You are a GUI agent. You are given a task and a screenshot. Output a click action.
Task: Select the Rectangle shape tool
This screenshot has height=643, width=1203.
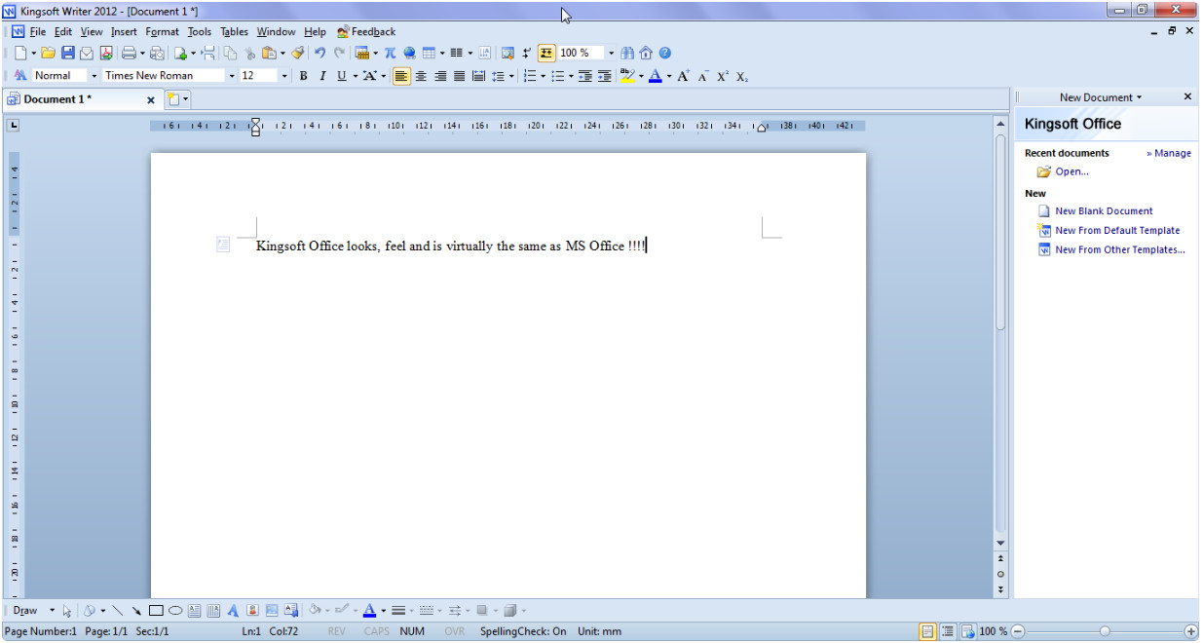[156, 611]
